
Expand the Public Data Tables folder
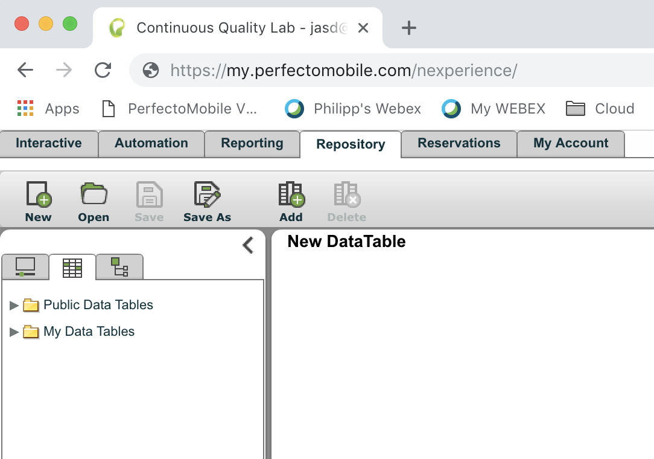[x=14, y=305]
